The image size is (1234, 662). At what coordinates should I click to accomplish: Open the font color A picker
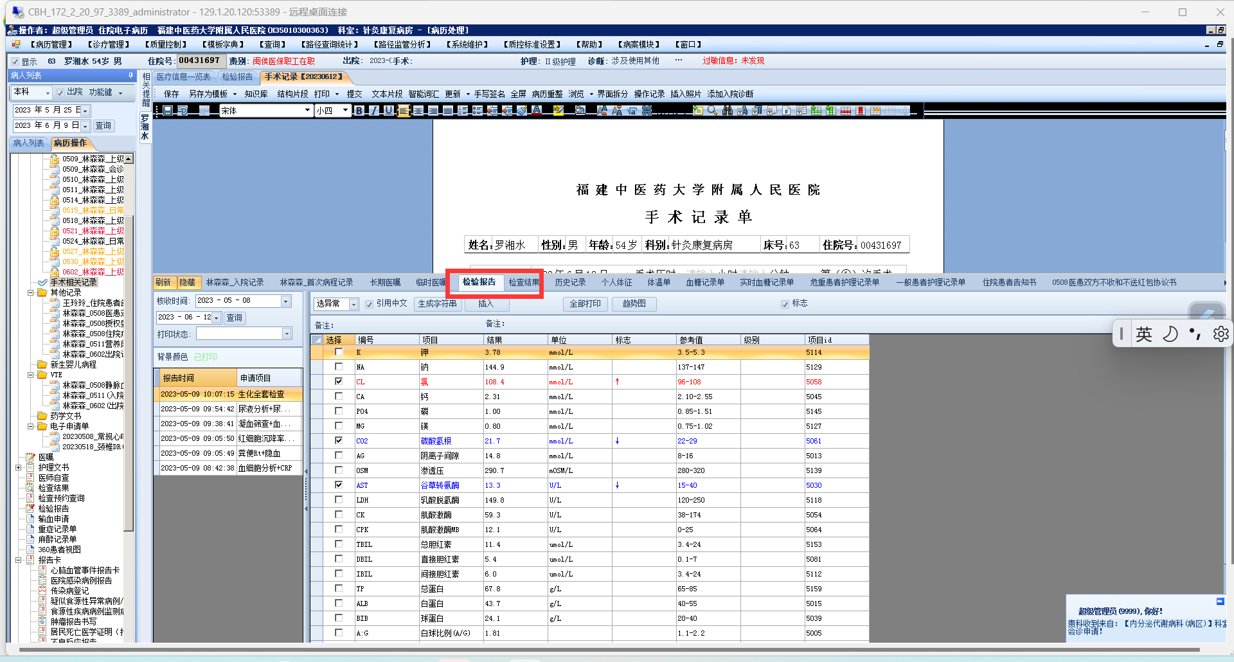pyautogui.click(x=537, y=111)
